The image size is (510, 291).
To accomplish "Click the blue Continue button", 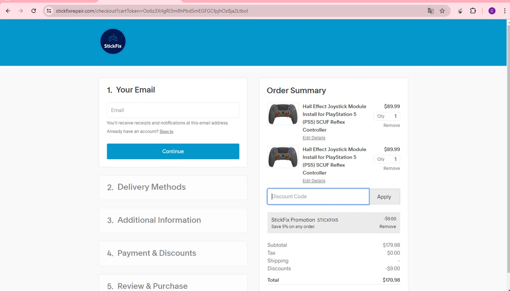I will (x=173, y=151).
